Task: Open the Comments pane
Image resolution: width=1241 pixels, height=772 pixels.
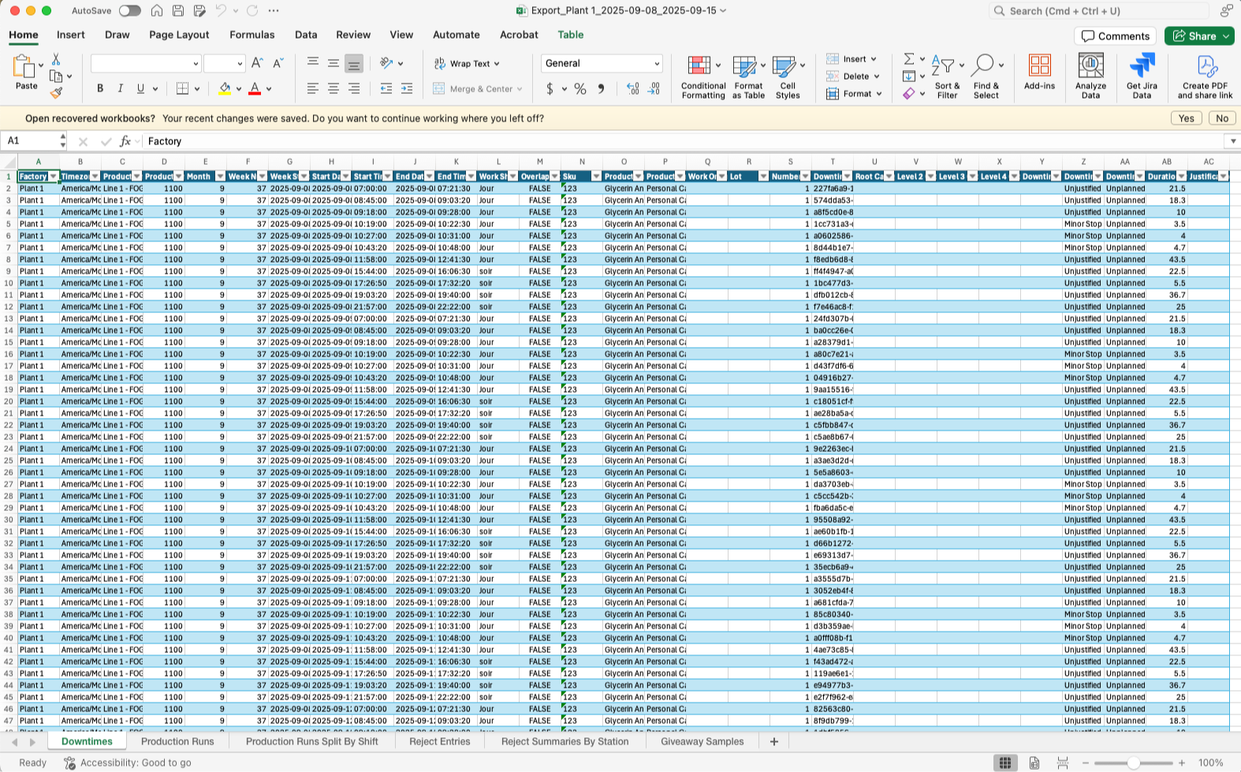Action: [x=1115, y=36]
